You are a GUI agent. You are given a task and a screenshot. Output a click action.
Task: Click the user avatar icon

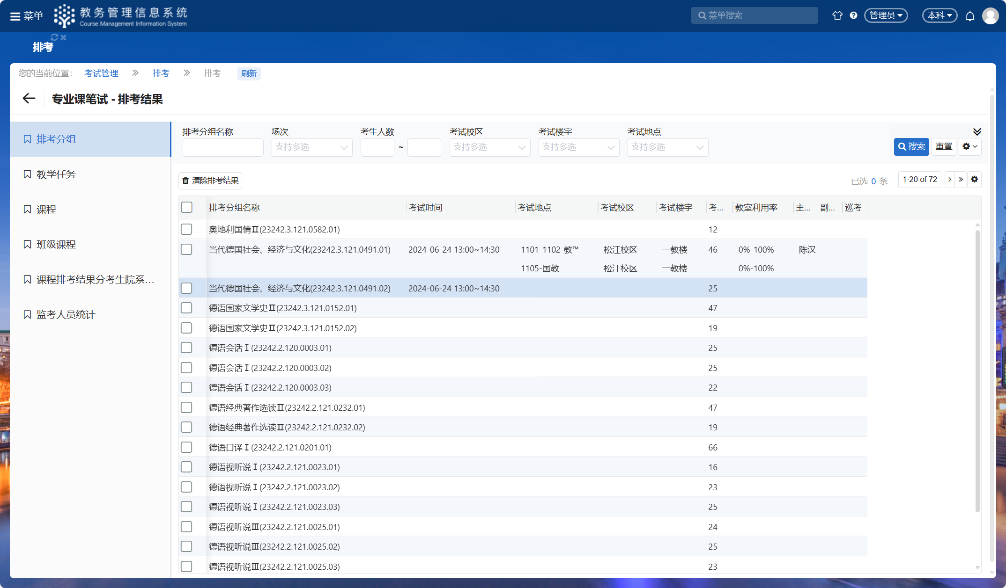991,16
